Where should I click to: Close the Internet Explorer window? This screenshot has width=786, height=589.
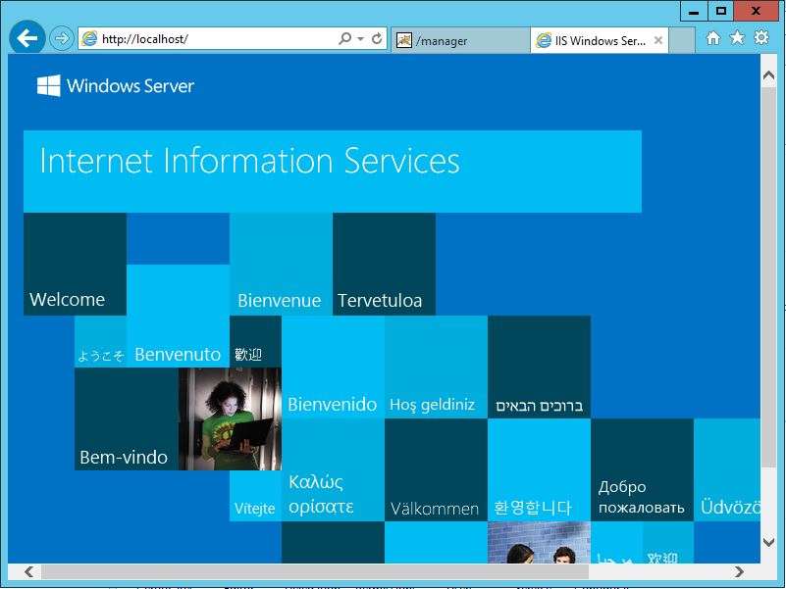click(x=756, y=11)
